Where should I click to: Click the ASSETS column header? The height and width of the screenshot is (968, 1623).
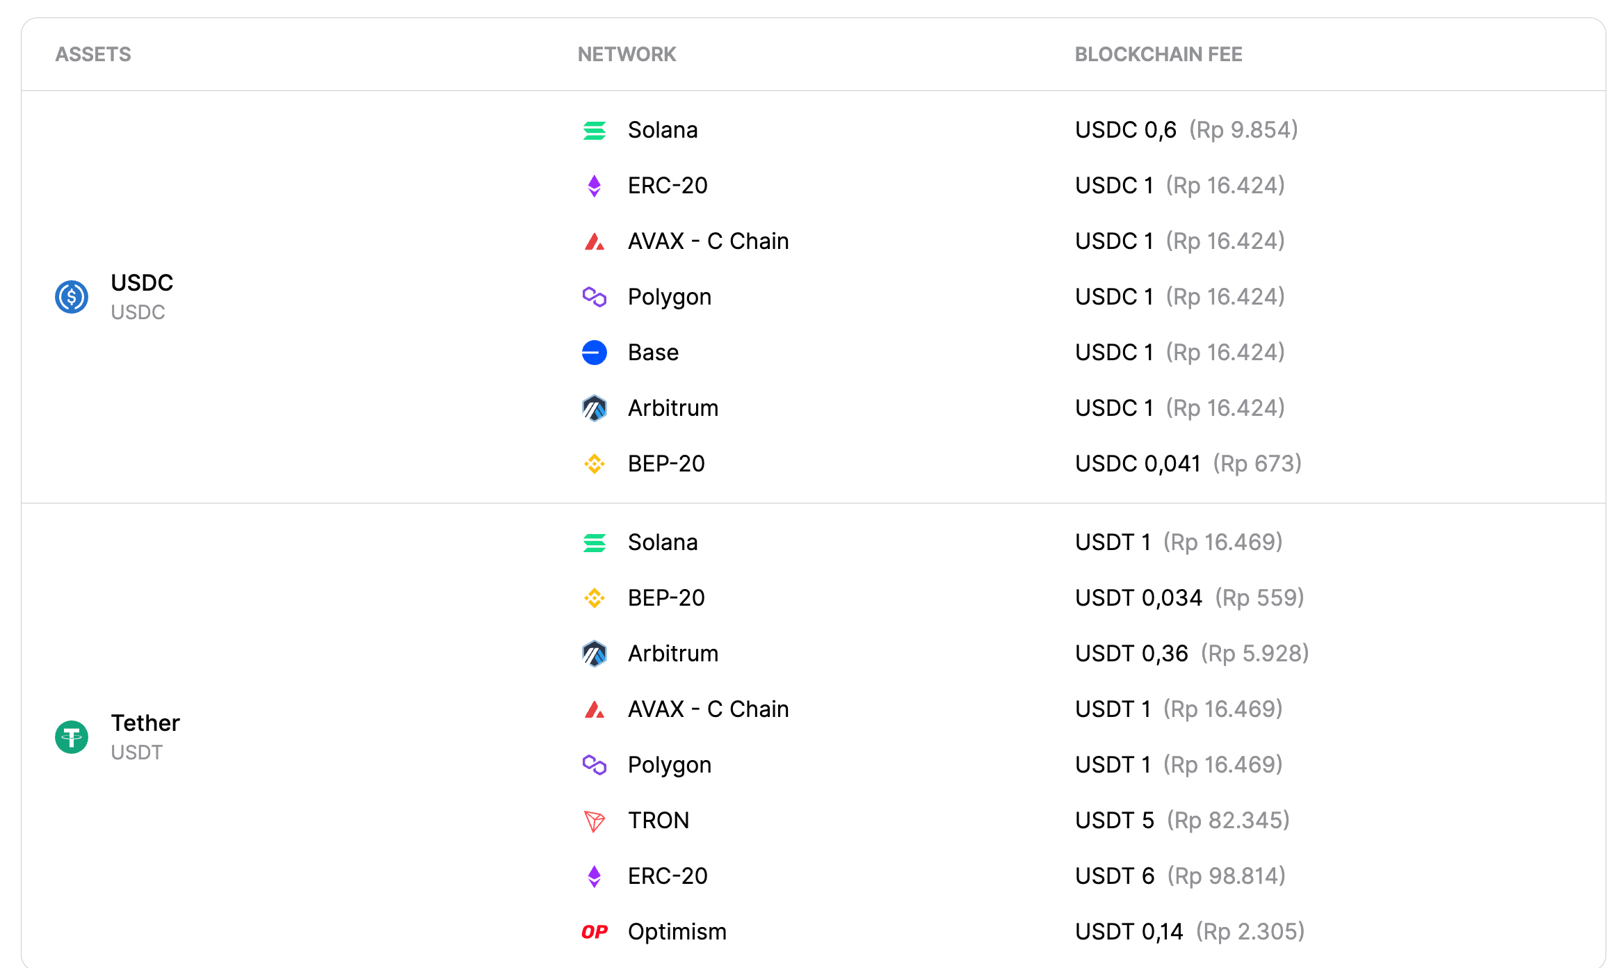[x=93, y=54]
